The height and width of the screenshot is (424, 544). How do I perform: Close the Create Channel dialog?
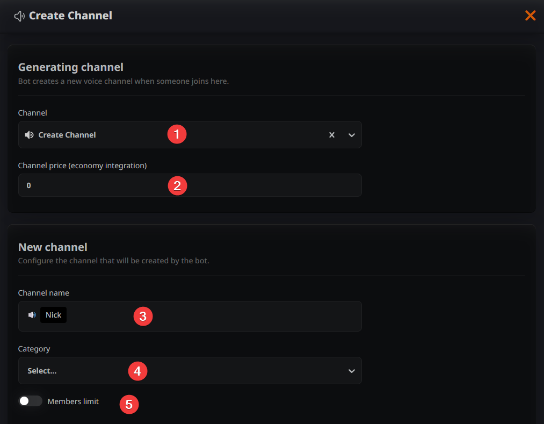tap(530, 16)
